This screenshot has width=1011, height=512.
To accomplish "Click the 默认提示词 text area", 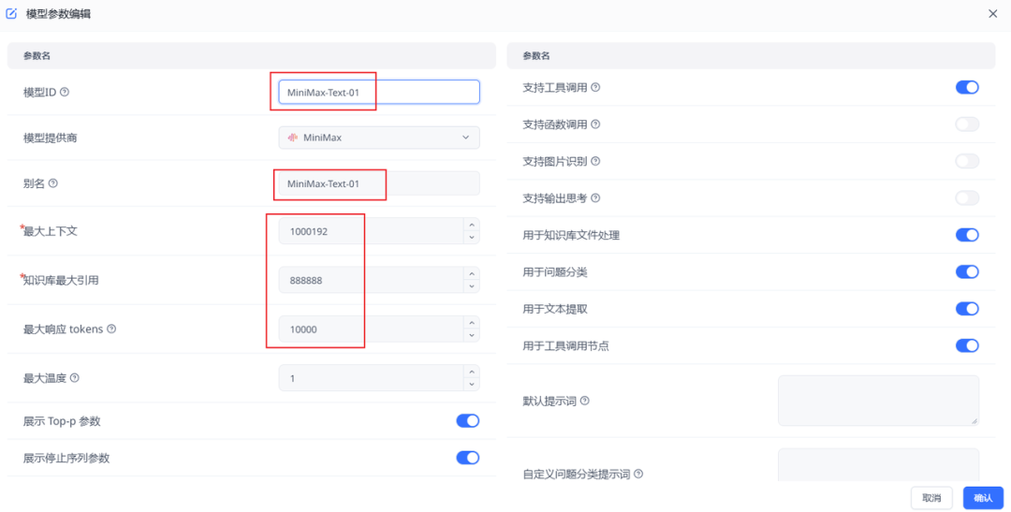I will click(x=877, y=401).
